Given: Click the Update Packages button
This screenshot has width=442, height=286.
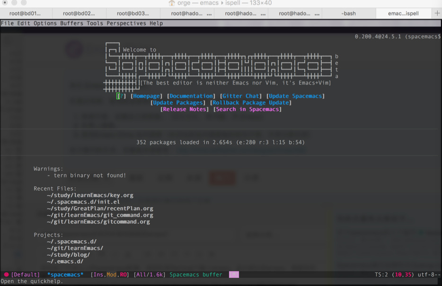Looking at the screenshot, I should tap(178, 103).
